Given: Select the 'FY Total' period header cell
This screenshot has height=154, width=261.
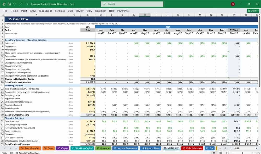Looking at the screenshot, I should click(x=234, y=30).
